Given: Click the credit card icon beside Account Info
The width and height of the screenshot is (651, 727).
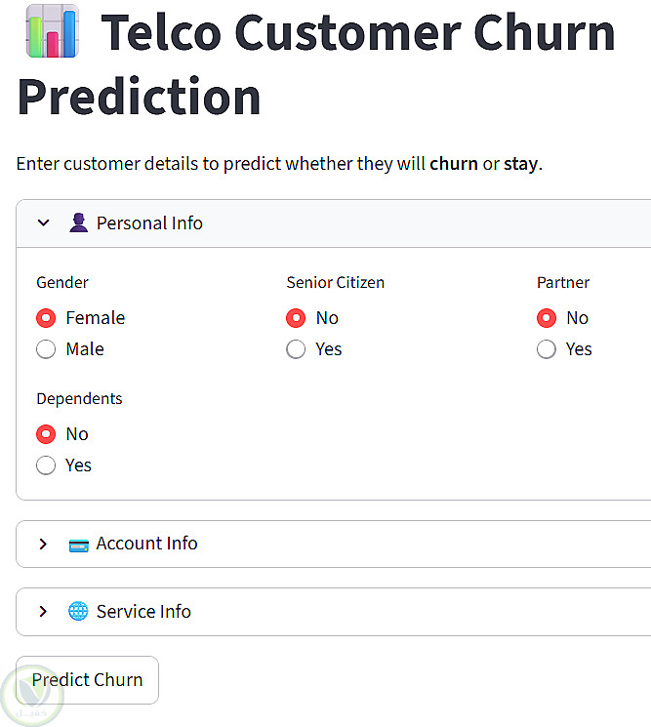Looking at the screenshot, I should pyautogui.click(x=79, y=545).
